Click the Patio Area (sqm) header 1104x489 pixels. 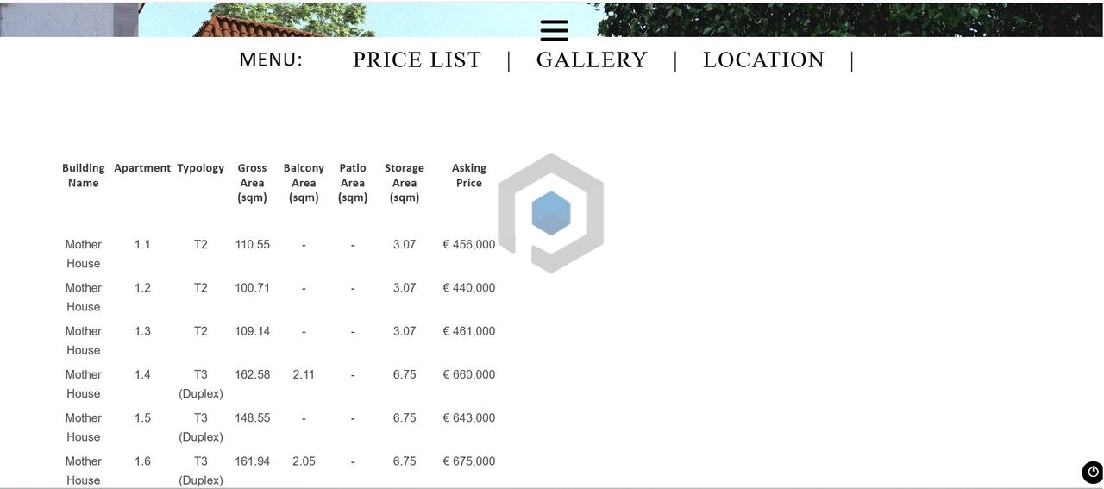click(x=353, y=183)
